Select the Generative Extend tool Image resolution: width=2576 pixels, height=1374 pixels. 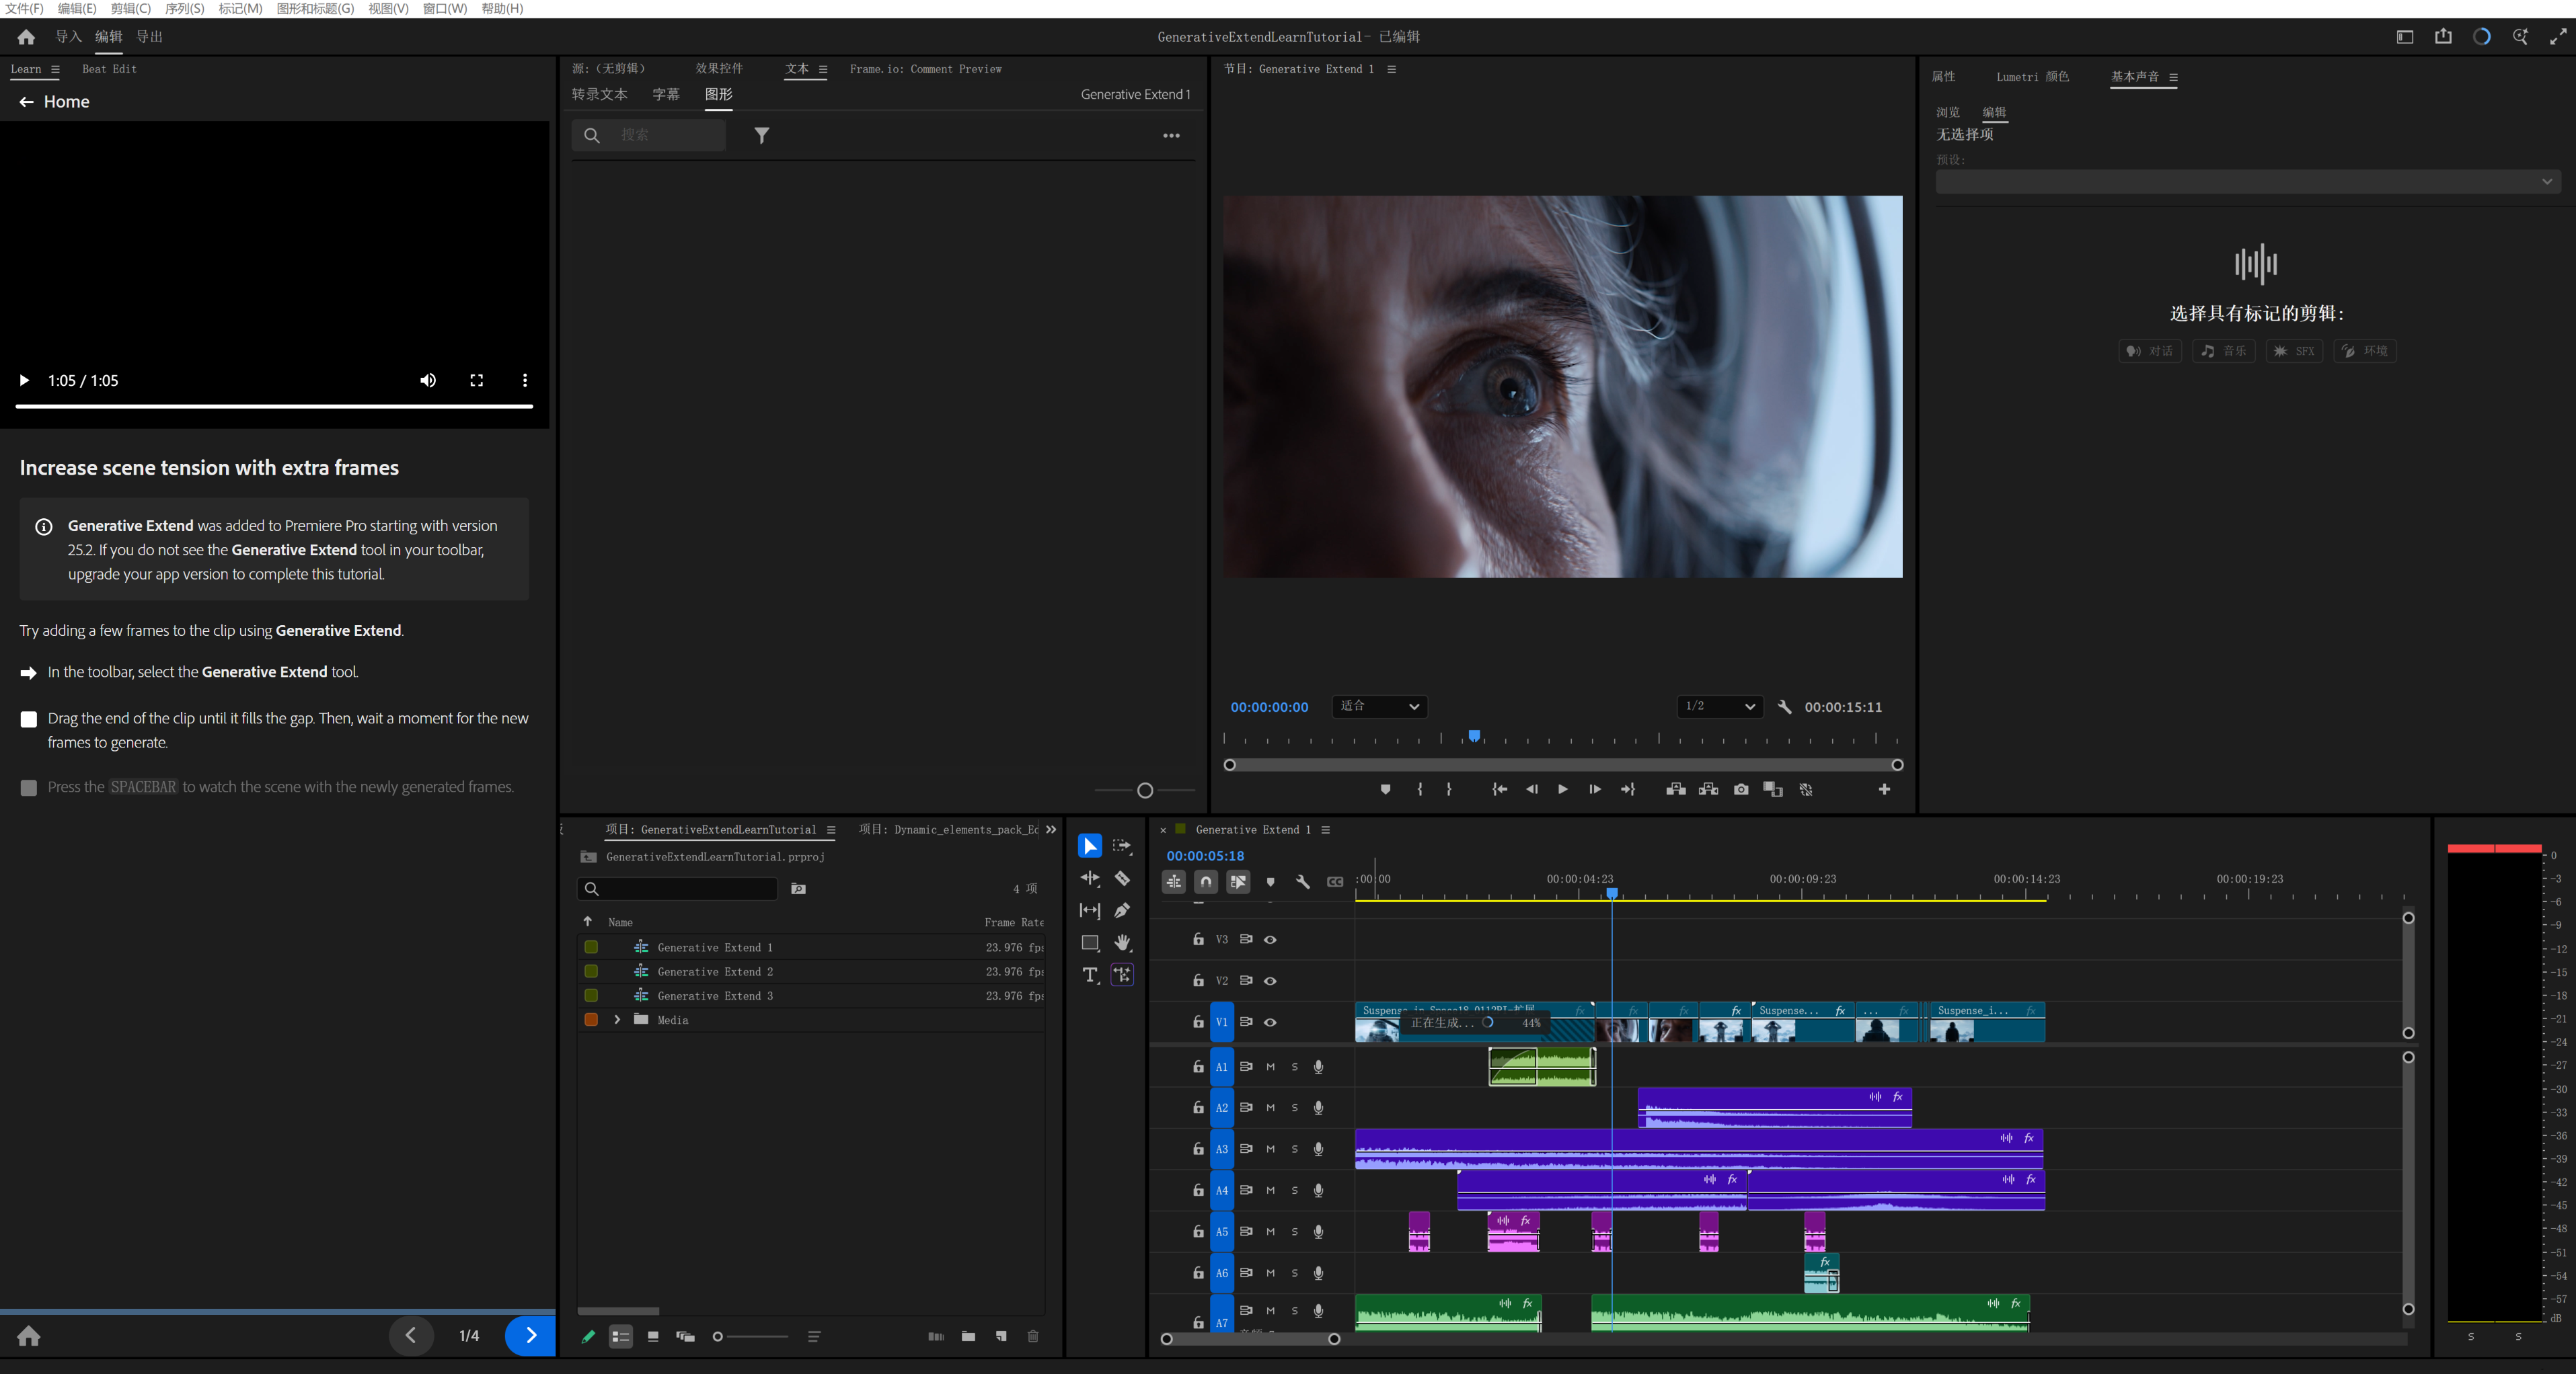(1122, 974)
